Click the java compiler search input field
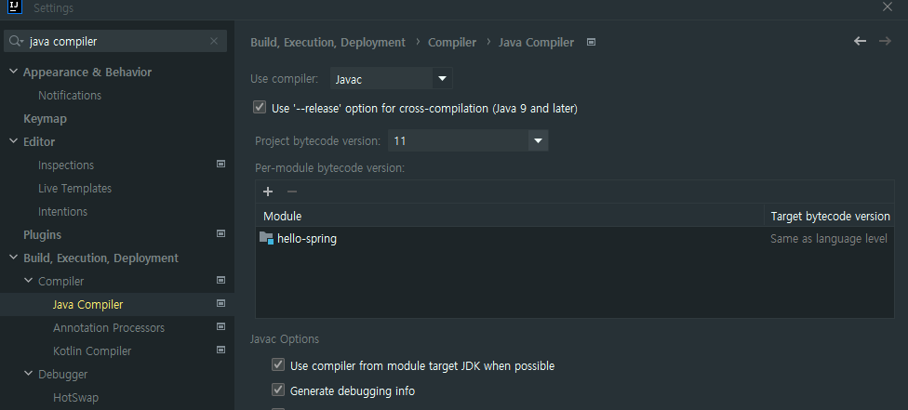This screenshot has height=410, width=908. coord(115,41)
